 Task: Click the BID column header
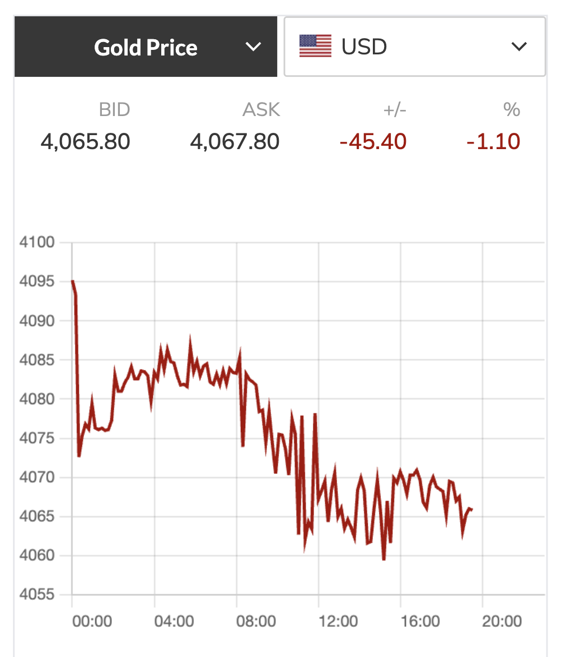pos(114,110)
